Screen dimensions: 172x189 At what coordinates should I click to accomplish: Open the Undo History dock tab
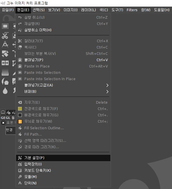[14, 113]
